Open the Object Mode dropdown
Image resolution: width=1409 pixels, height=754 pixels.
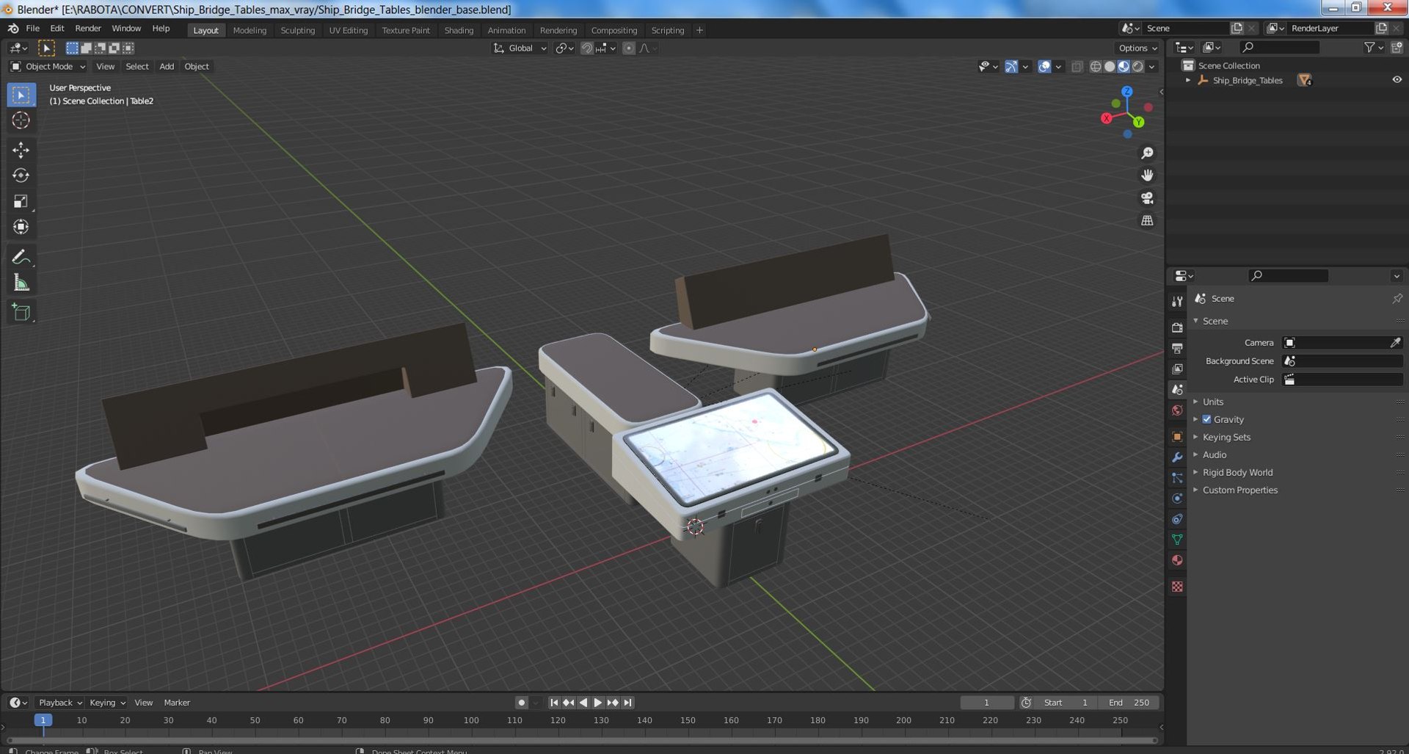pyautogui.click(x=48, y=67)
